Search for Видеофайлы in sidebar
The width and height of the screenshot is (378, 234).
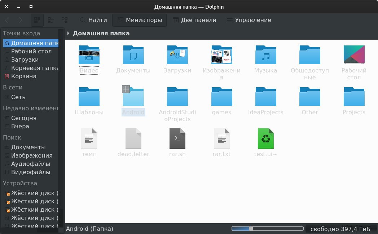click(31, 172)
